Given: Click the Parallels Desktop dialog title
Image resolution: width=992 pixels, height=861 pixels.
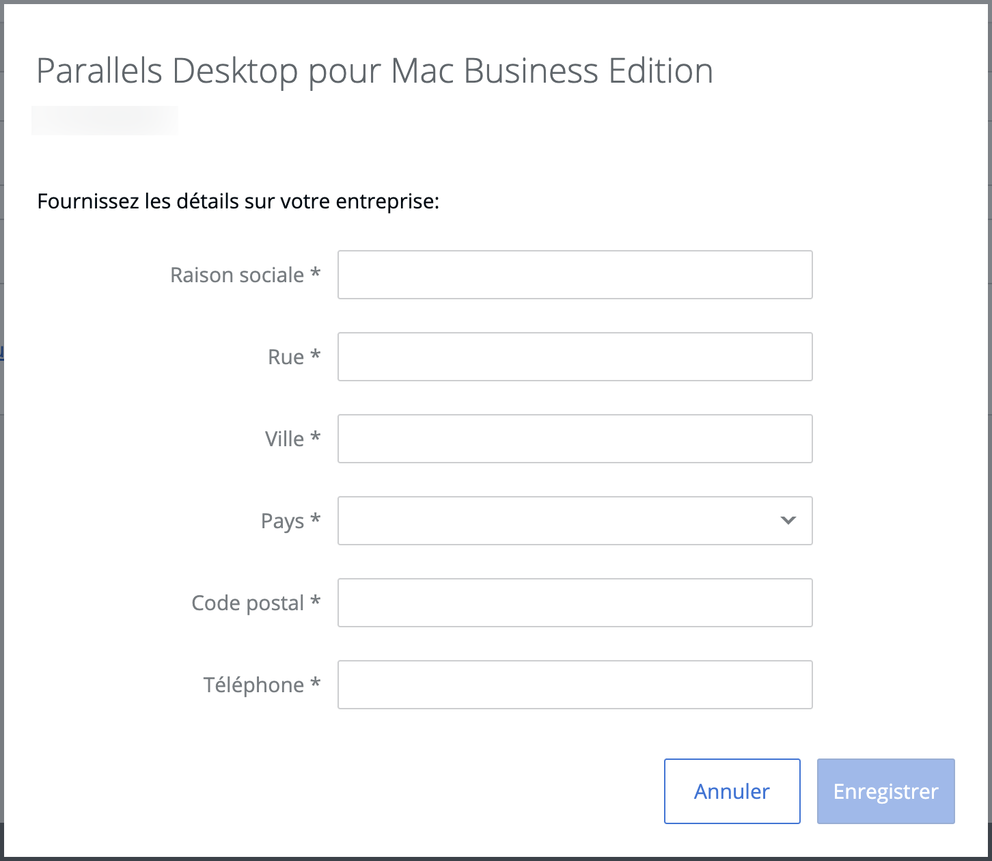Looking at the screenshot, I should (374, 71).
